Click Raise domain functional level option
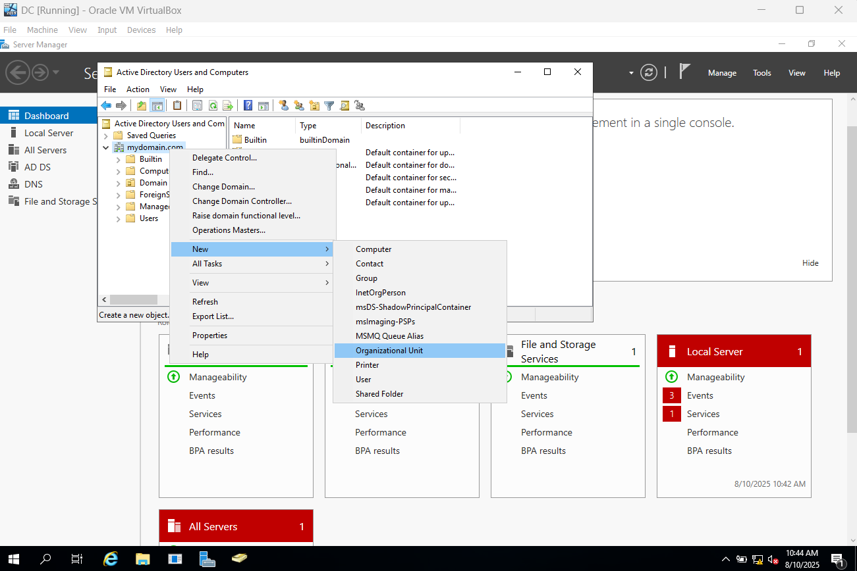Image resolution: width=857 pixels, height=571 pixels. point(252,216)
